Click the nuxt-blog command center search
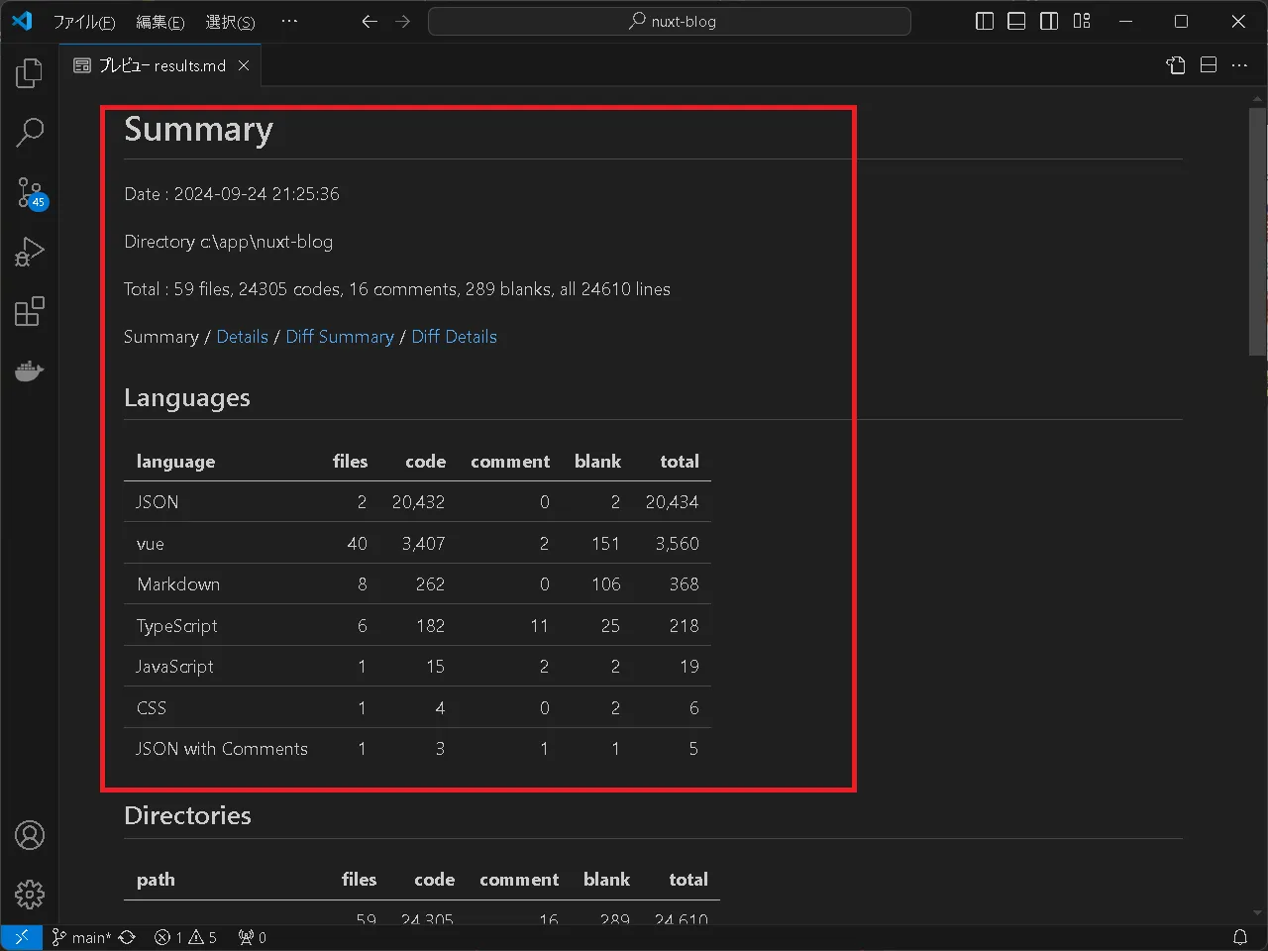Viewport: 1268px width, 951px height. (670, 21)
